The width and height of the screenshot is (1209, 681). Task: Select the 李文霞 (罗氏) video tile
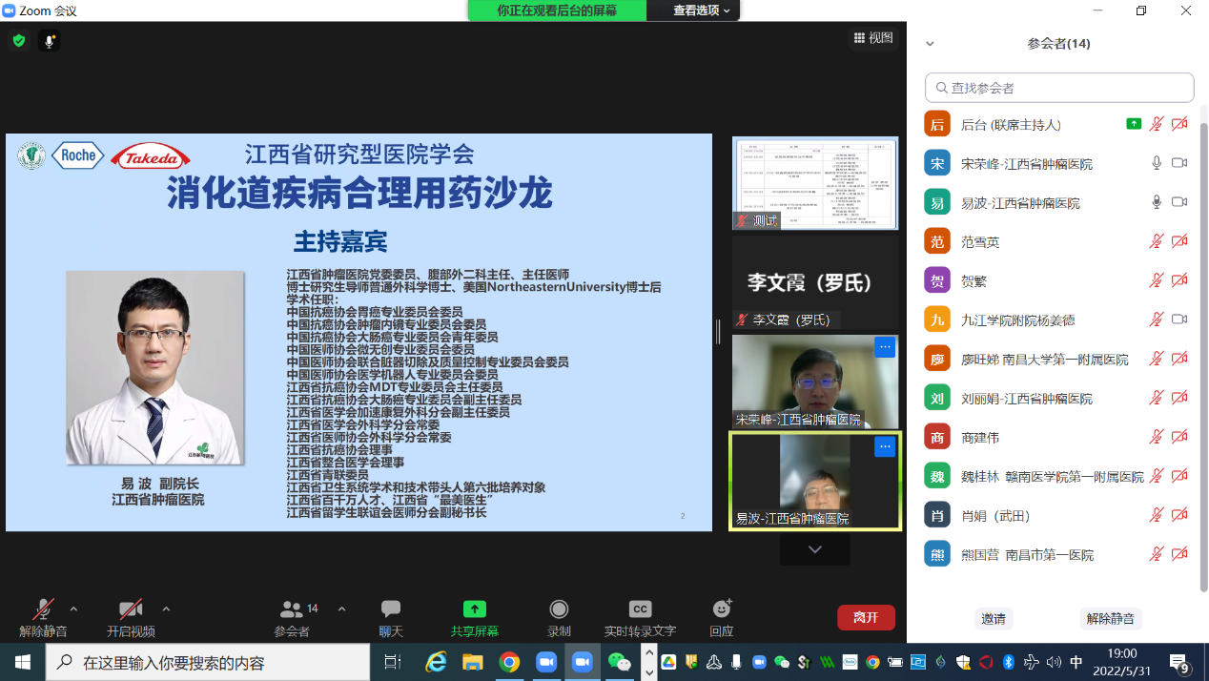coord(815,282)
